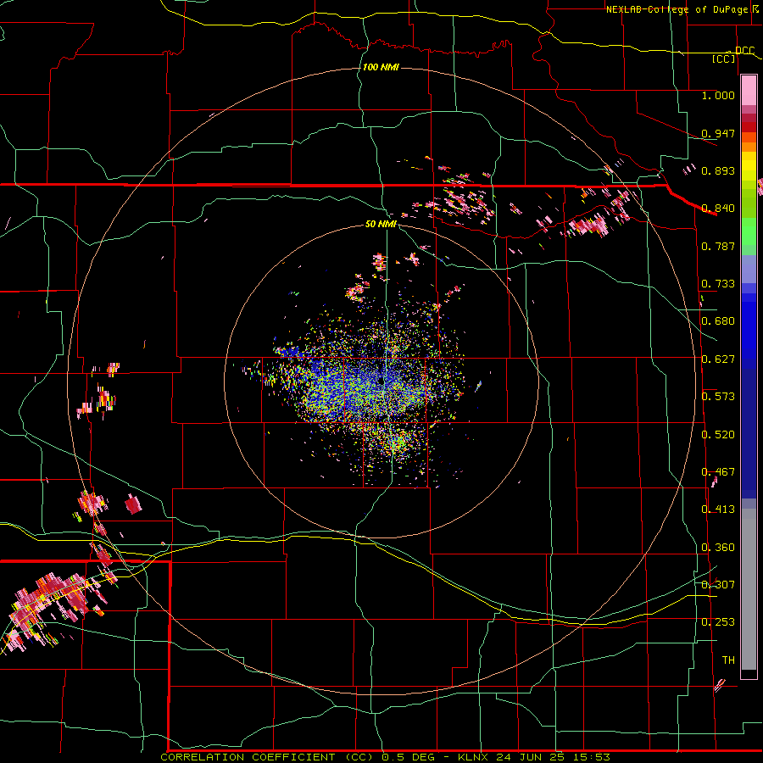Viewport: 763px width, 763px height.
Task: Pick the 0.467 scale value
Action: click(718, 472)
